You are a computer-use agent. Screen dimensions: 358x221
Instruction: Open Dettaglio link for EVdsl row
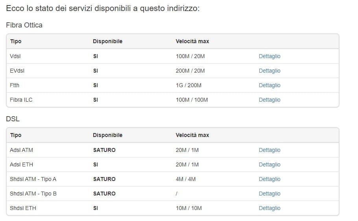pos(269,71)
